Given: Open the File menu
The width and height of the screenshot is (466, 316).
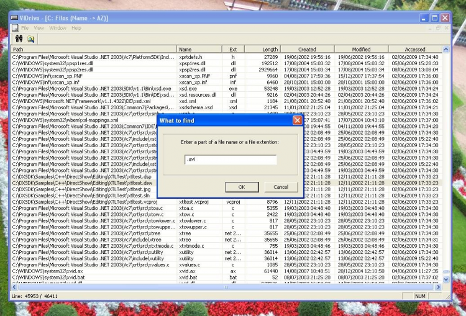Looking at the screenshot, I should pos(25,28).
